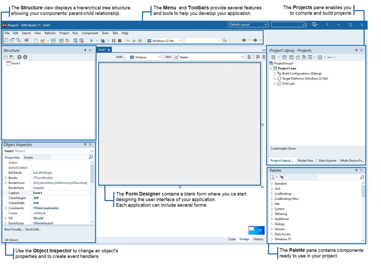
Task: Expand the Dialogs palette category
Action: [x=272, y=224]
